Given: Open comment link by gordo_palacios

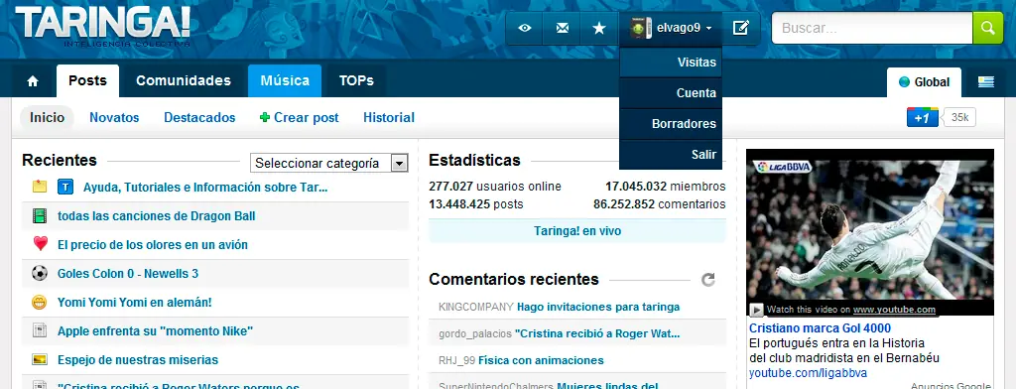Looking at the screenshot, I should coord(597,333).
